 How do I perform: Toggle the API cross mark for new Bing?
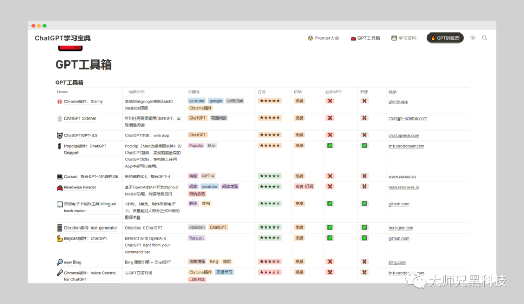(330, 262)
